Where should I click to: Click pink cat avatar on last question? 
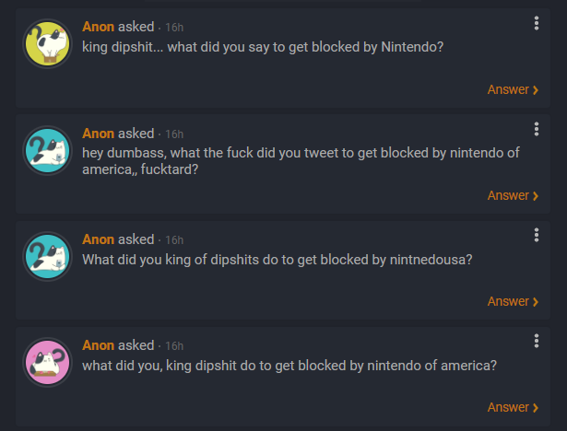[x=47, y=362]
